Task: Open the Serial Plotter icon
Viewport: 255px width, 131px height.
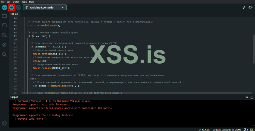Action: pos(244,7)
